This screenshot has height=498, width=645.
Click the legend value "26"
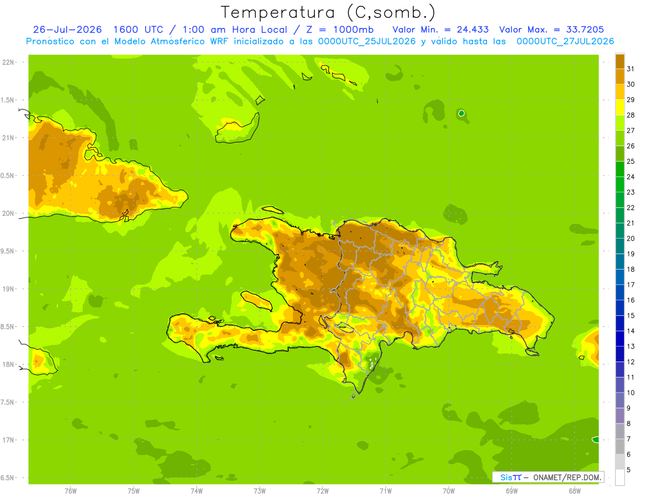(x=630, y=146)
